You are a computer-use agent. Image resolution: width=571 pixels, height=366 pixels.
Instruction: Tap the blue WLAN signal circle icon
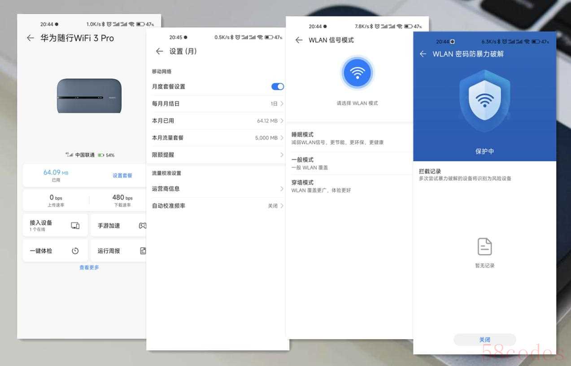(357, 73)
